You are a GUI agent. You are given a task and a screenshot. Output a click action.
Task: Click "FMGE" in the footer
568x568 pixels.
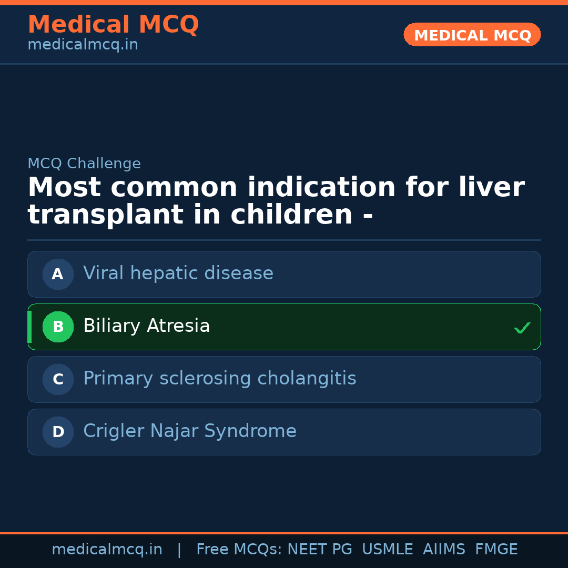point(496,550)
